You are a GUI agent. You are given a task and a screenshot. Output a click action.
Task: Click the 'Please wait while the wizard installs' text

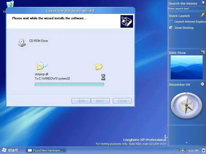point(49,18)
